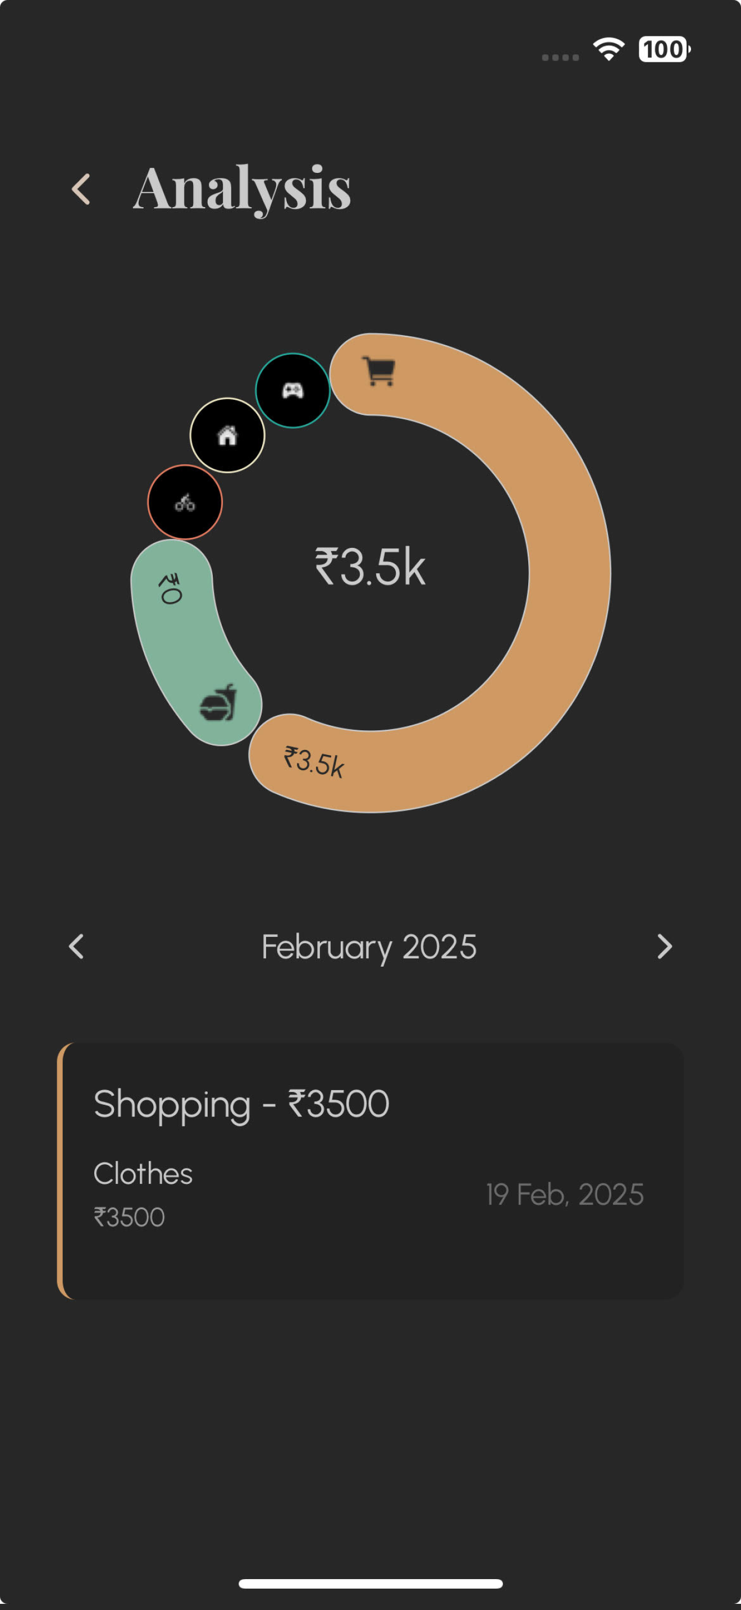
Task: Go to next month with right chevron
Action: pos(665,946)
